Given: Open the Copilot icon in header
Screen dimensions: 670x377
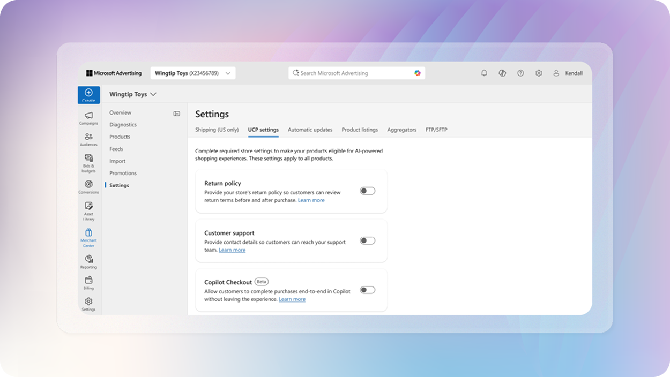Looking at the screenshot, I should coord(502,73).
